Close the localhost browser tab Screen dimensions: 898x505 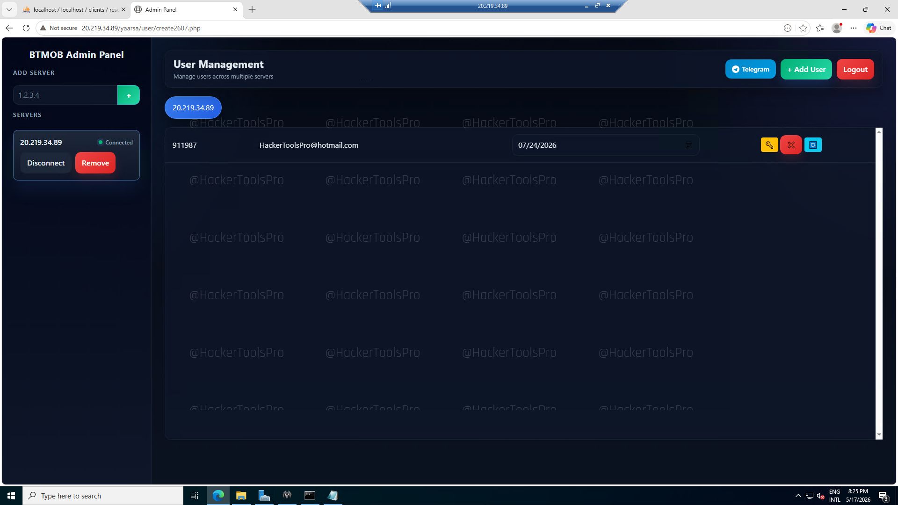coord(123,9)
